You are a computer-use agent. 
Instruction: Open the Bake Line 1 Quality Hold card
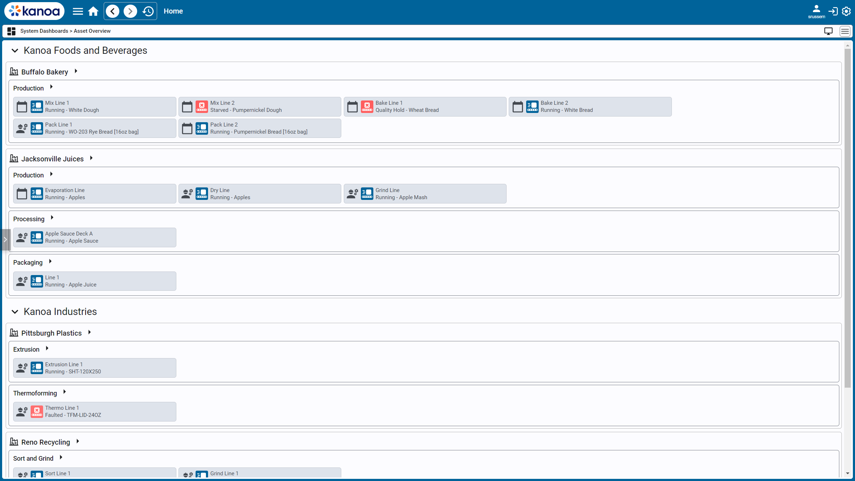point(425,107)
